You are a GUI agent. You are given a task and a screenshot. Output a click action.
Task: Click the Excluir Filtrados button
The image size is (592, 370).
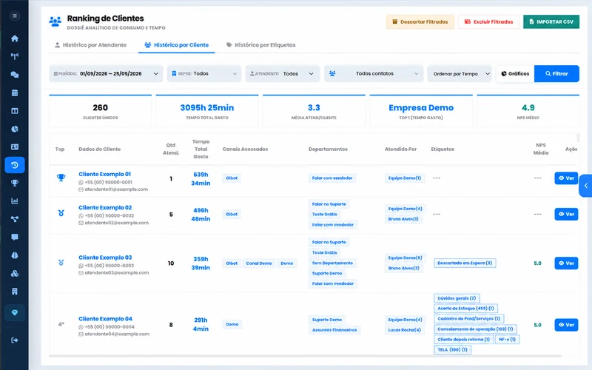pyautogui.click(x=488, y=22)
